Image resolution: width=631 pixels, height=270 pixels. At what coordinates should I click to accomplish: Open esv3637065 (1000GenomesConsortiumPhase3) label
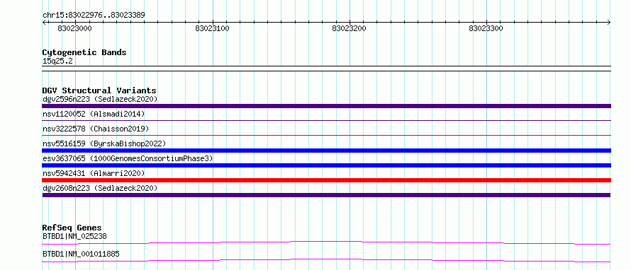[128, 158]
